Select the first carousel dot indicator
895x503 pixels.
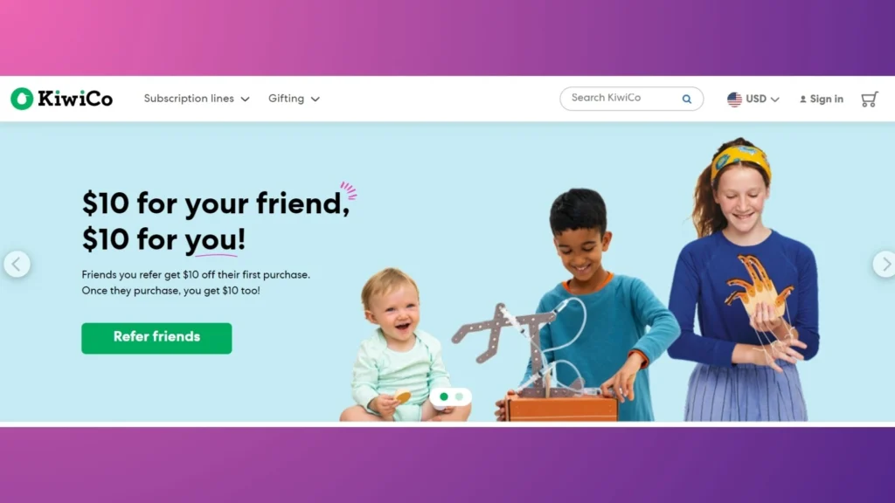click(x=443, y=396)
